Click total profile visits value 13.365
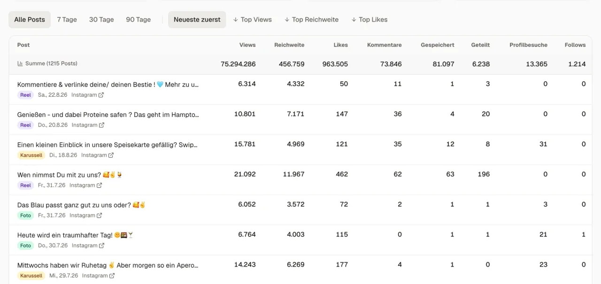Image resolution: width=601 pixels, height=284 pixels. pos(537,64)
